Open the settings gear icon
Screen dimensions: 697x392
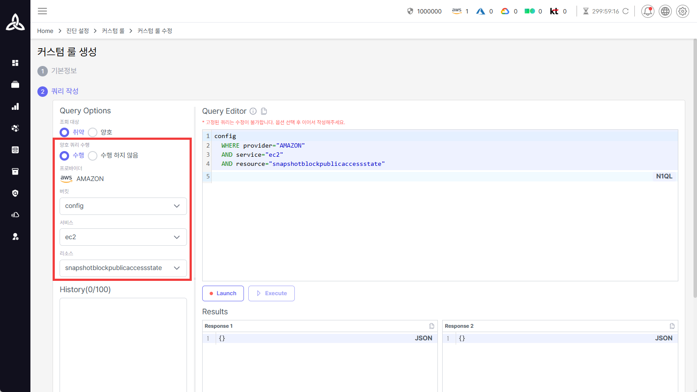click(x=682, y=11)
